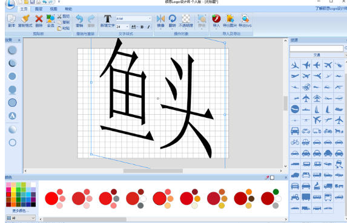This screenshot has width=347, height=223.
Task: Pick the yellow palette swatch
Action: pyautogui.click(x=13, y=190)
